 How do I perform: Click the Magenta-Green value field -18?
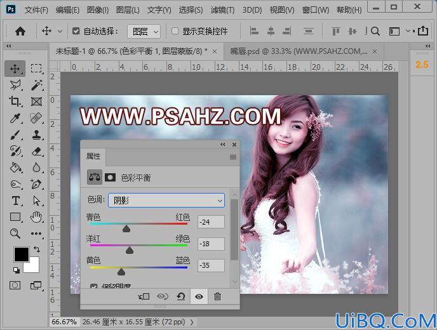coord(211,244)
